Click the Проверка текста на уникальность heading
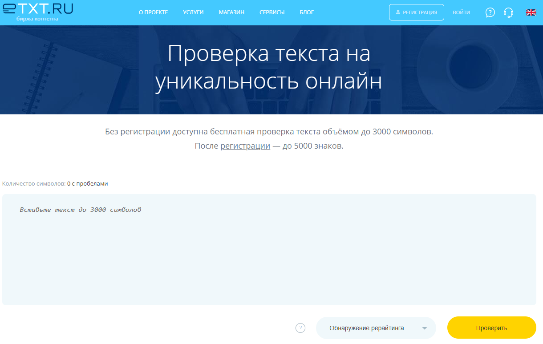The width and height of the screenshot is (543, 344). [x=269, y=68]
